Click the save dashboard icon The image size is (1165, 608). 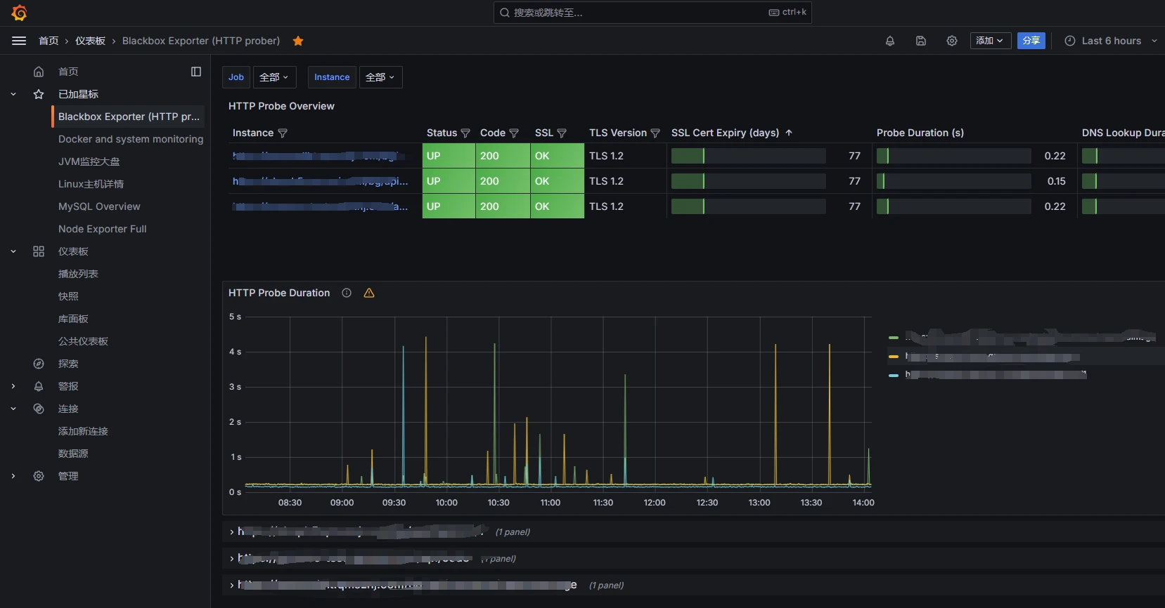click(x=921, y=41)
